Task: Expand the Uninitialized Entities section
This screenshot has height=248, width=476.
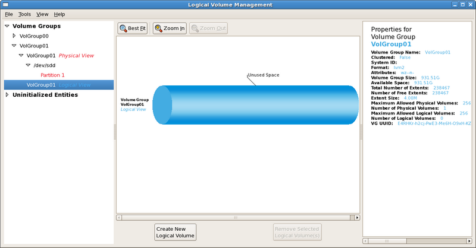Action: [x=7, y=94]
